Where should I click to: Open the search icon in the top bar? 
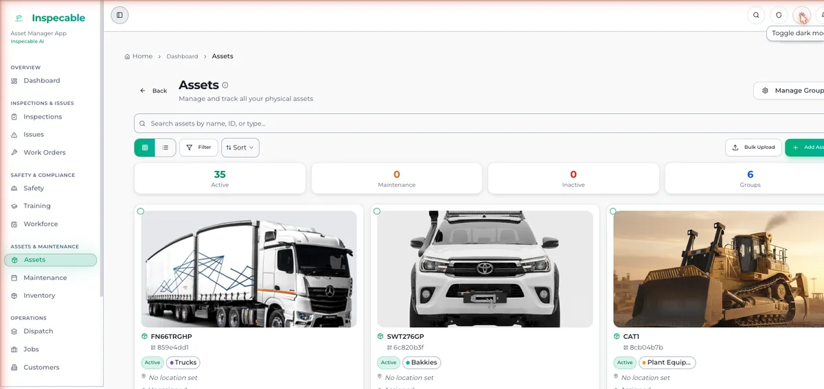(756, 15)
